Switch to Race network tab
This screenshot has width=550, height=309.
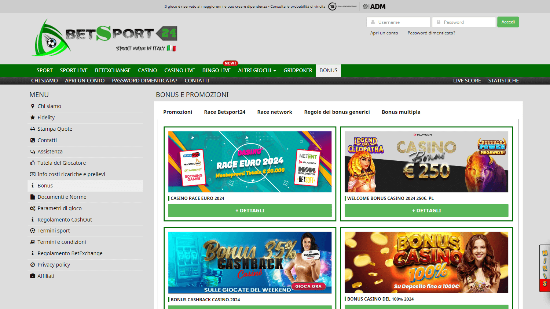[x=275, y=112]
